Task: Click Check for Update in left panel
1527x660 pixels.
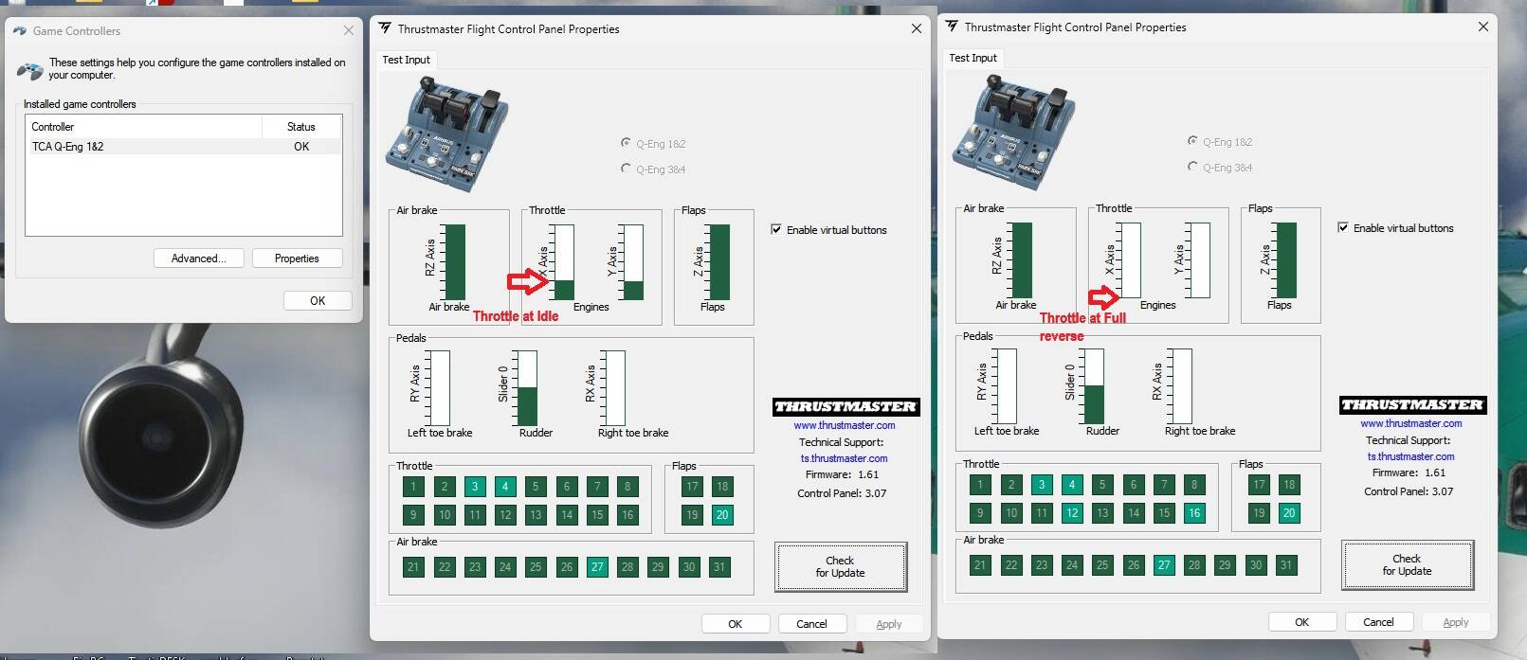Action: pos(841,567)
